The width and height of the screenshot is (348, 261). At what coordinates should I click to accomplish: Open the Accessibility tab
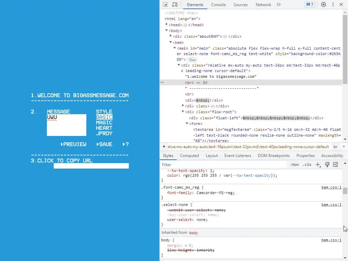(x=332, y=156)
